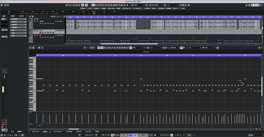Image resolution: width=264 pixels, height=137 pixels.
Task: Click the Solo Editor icon in Key Editor
Action: [99, 48]
